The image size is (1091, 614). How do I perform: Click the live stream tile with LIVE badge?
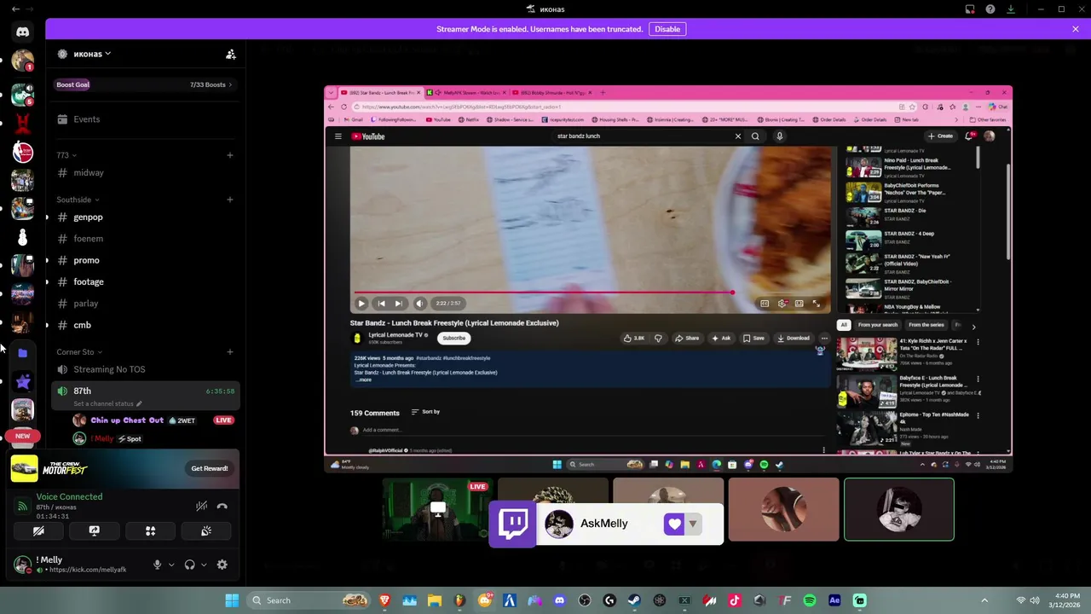tap(438, 509)
